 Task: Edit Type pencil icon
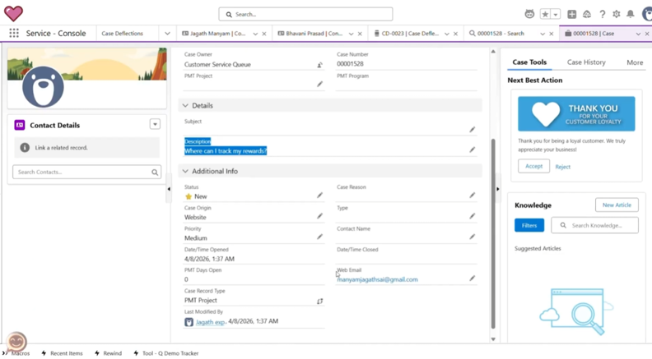[472, 216]
